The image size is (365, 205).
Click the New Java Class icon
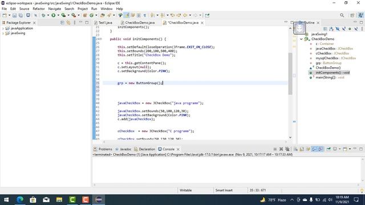91,15
